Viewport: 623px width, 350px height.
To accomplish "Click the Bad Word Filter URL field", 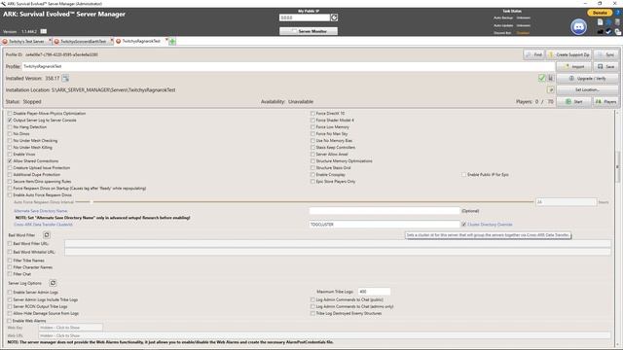I will pos(338,244).
